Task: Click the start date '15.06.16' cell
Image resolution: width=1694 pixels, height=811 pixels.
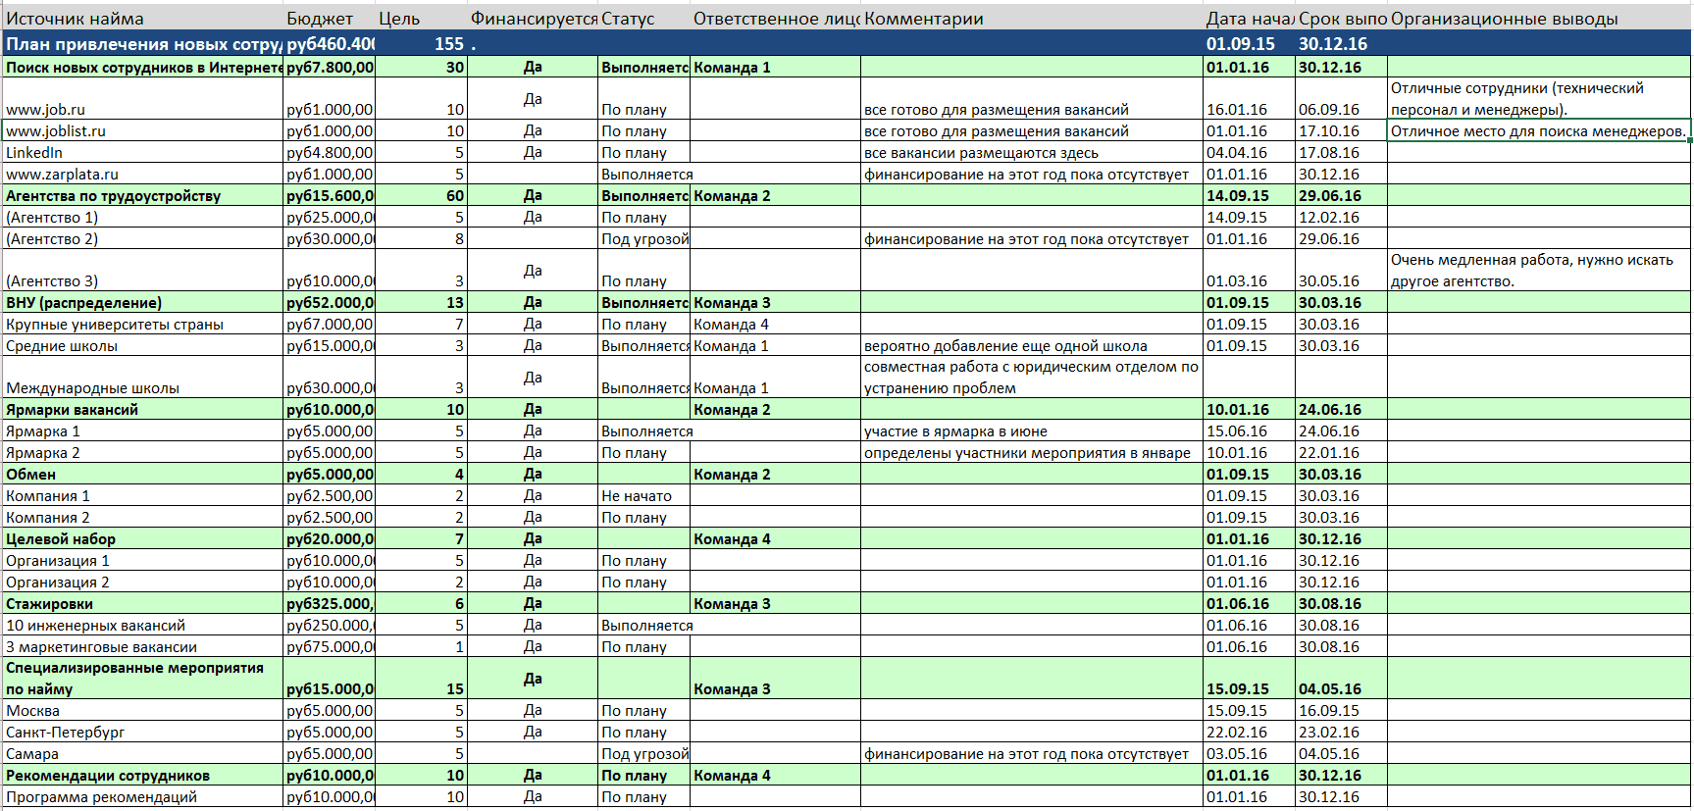Action: (1249, 431)
